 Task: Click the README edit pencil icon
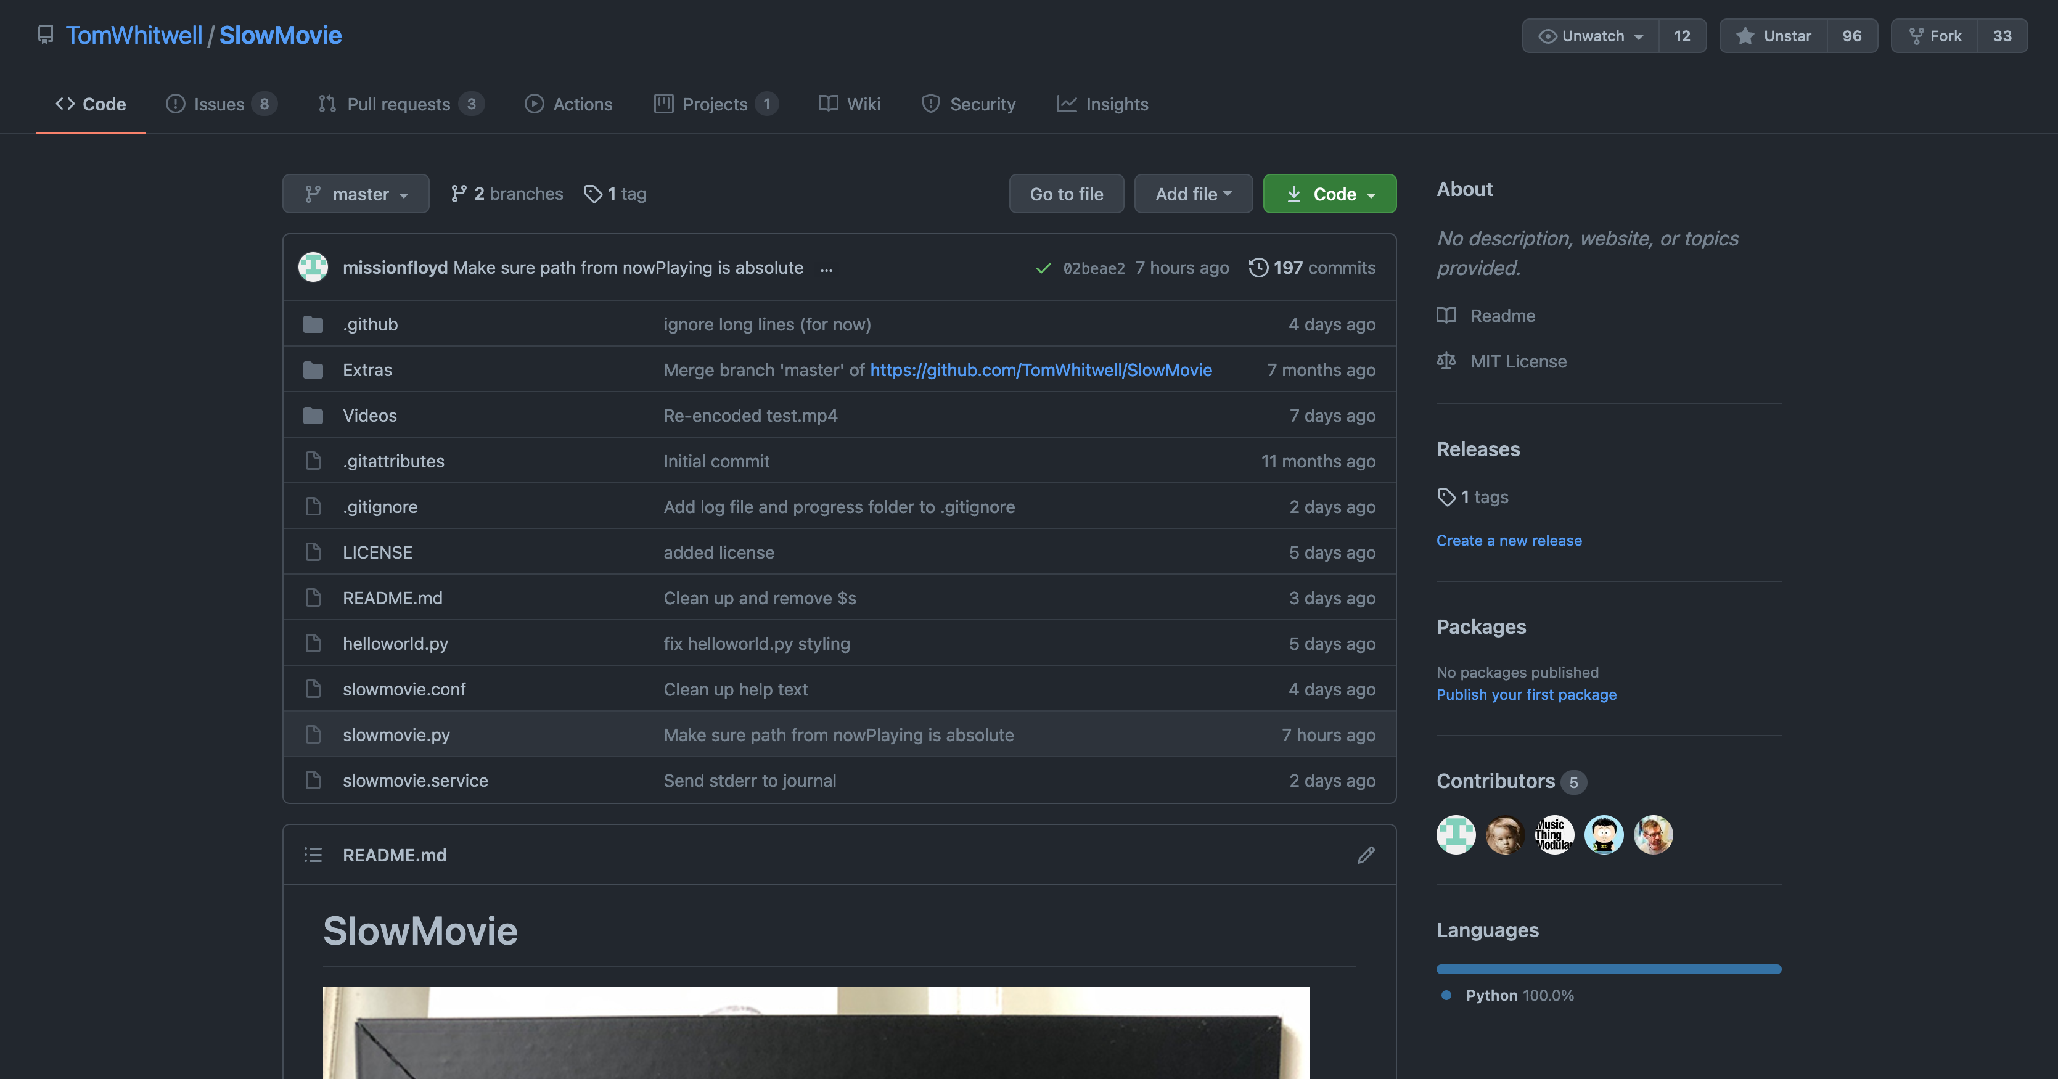(1366, 855)
